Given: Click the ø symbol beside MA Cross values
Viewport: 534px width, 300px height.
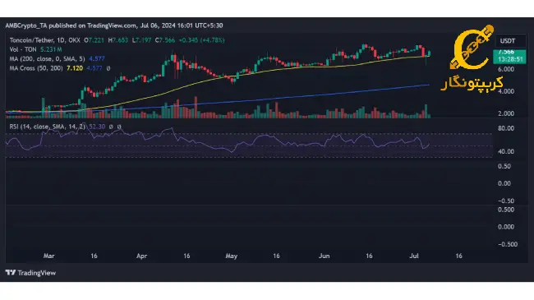Looking at the screenshot, I should pyautogui.click(x=108, y=68).
